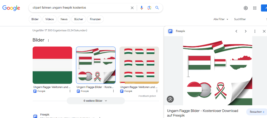267x118 pixels.
Task: Open Suchfilter options
Action: click(x=240, y=19)
